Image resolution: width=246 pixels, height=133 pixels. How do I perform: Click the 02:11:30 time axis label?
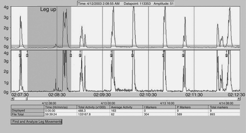[x=194, y=95]
